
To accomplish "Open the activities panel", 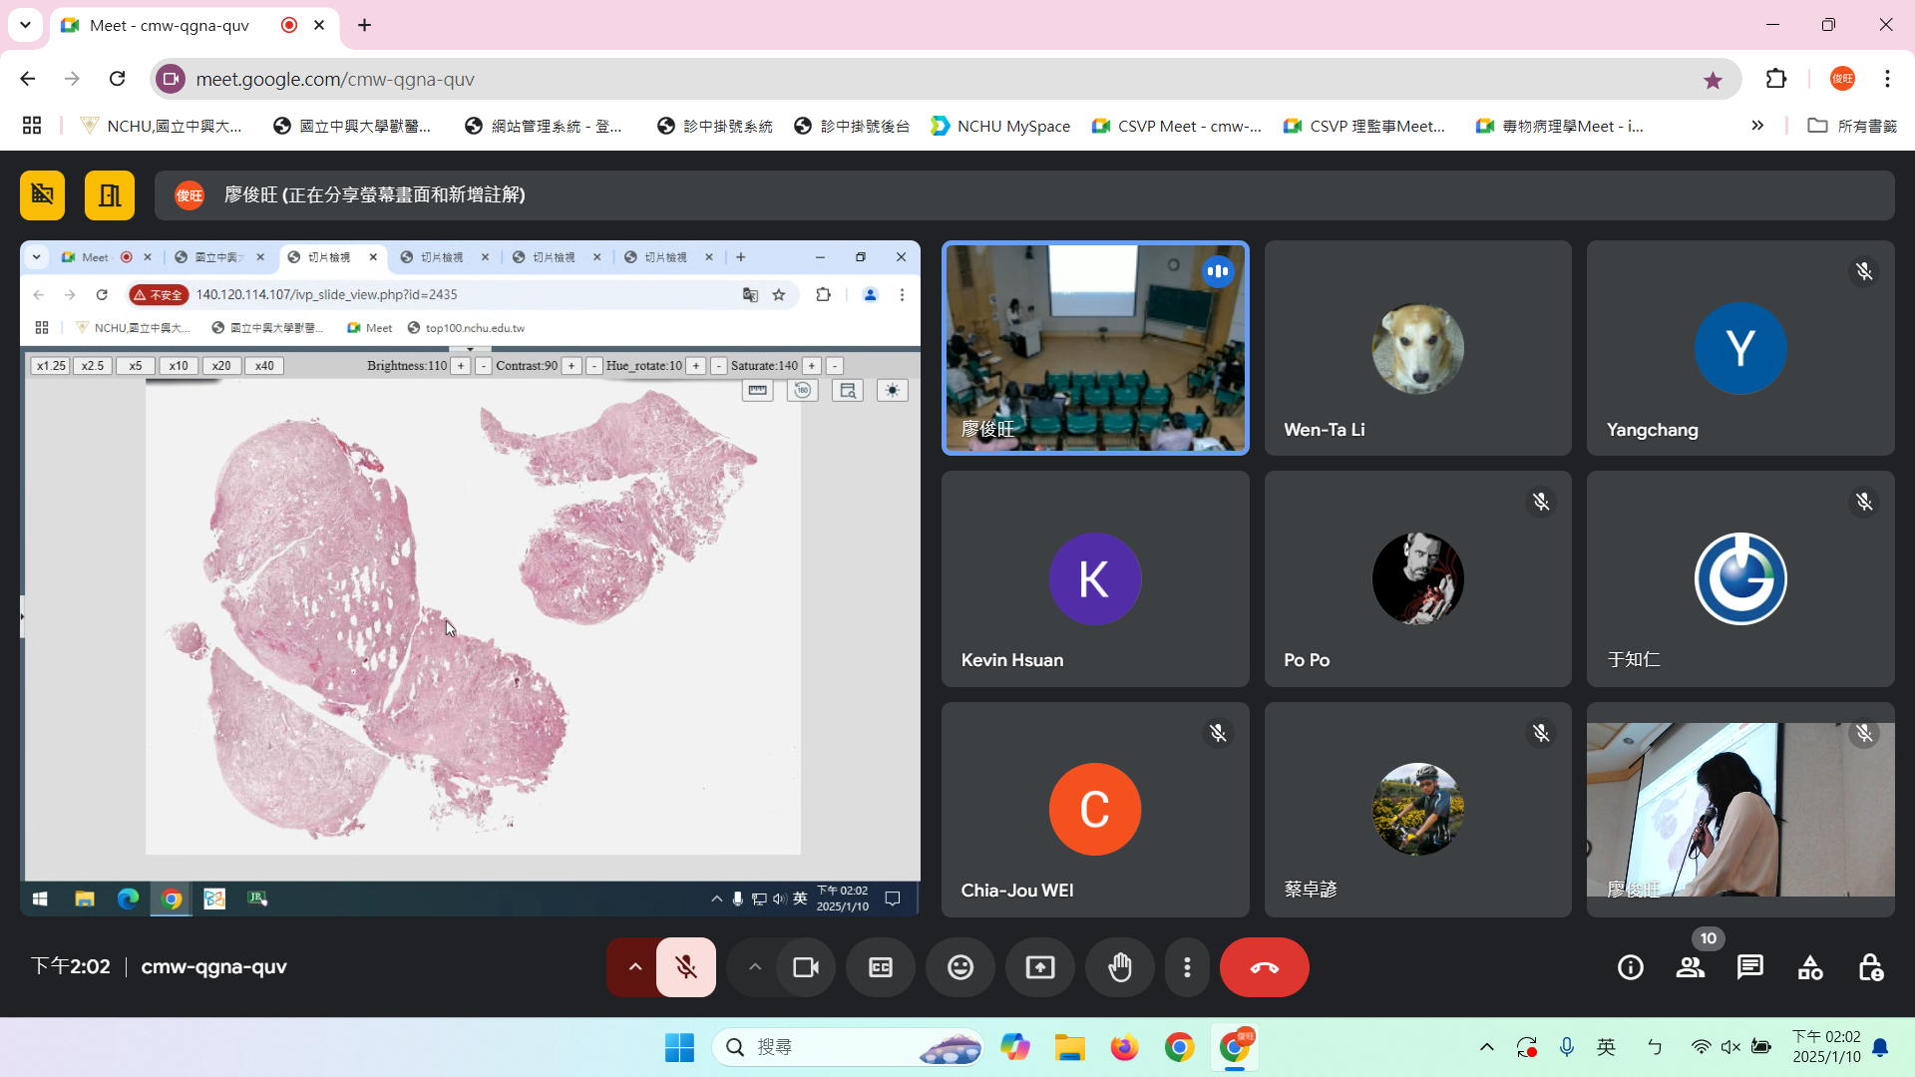I will tap(1809, 967).
